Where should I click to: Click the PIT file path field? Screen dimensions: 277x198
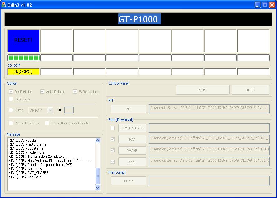tap(209, 109)
